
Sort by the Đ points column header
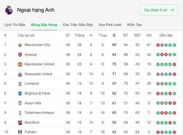[x=114, y=35]
